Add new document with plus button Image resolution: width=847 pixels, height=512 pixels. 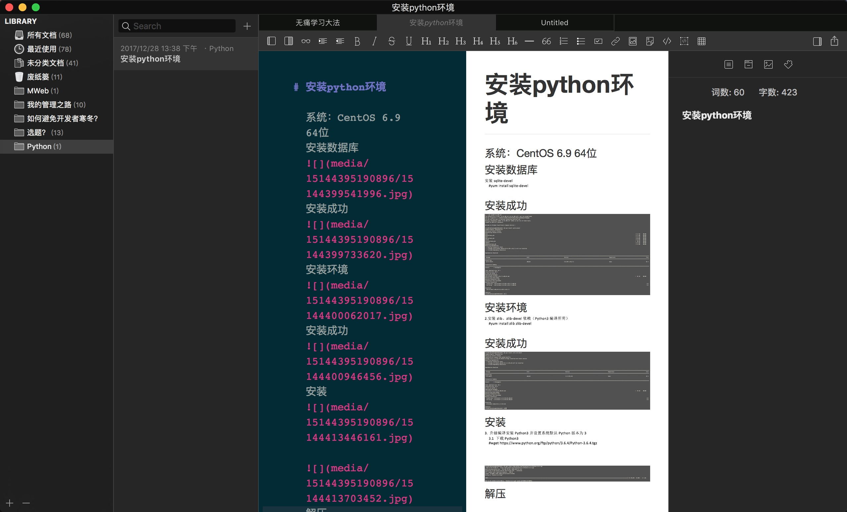(247, 26)
